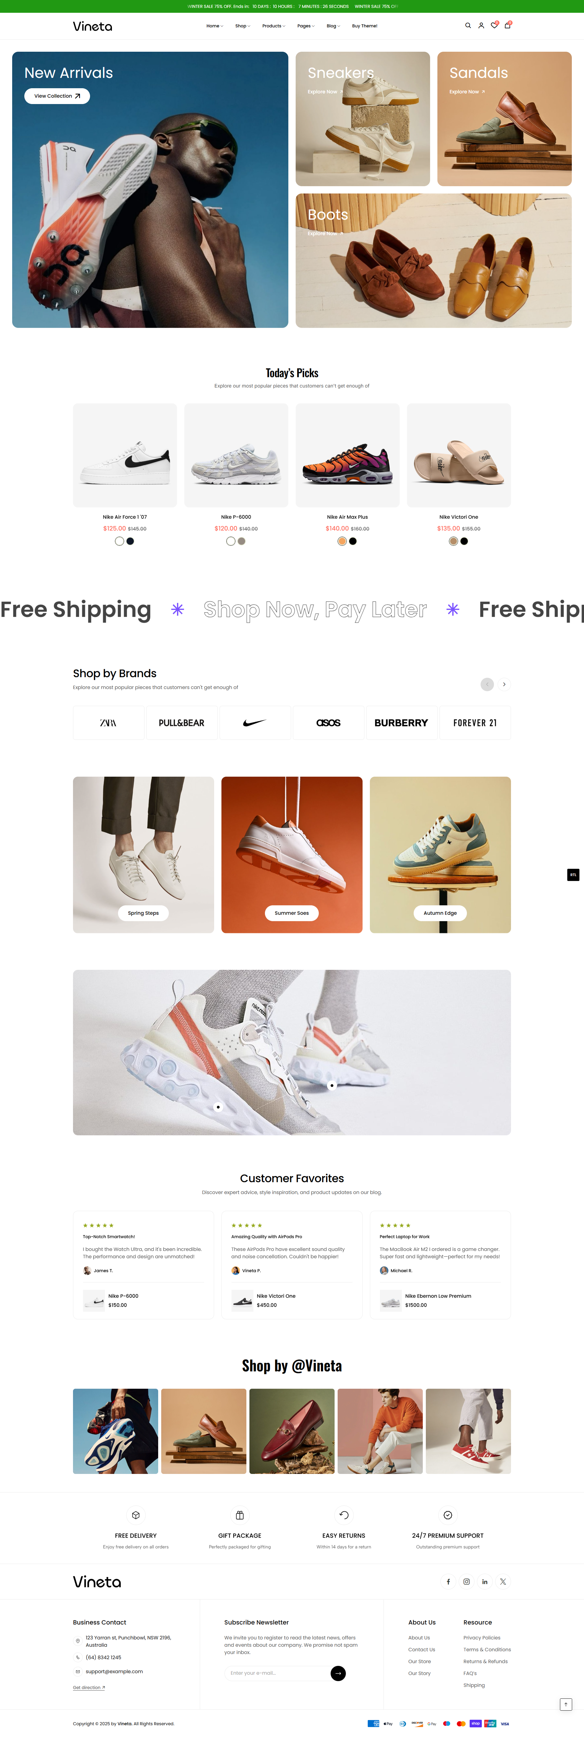Go back to top with arrow button

point(566,1704)
